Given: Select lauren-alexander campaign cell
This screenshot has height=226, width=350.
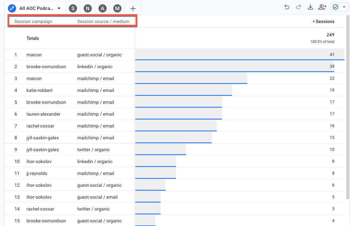Looking at the screenshot, I should tap(43, 114).
